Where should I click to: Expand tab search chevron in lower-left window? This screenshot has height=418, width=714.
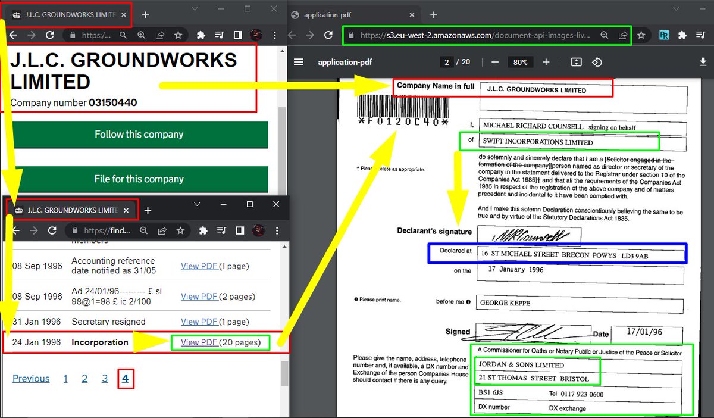click(x=198, y=204)
